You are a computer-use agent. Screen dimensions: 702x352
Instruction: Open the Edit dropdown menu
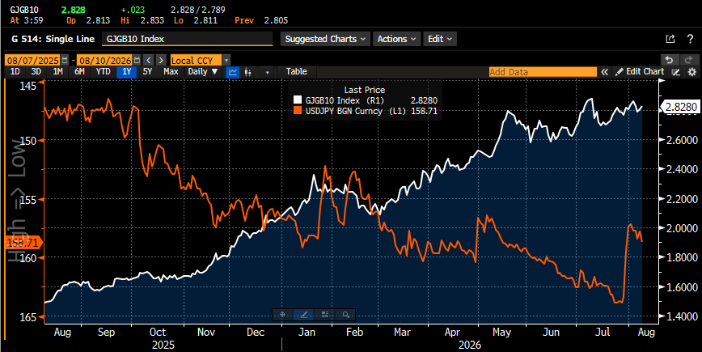440,39
